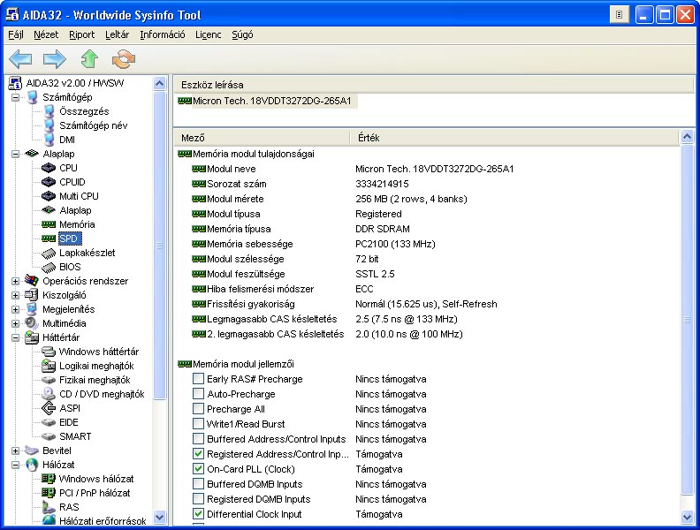Viewport: 700px width, 530px height.
Task: Open the Információ menu
Action: [x=163, y=34]
